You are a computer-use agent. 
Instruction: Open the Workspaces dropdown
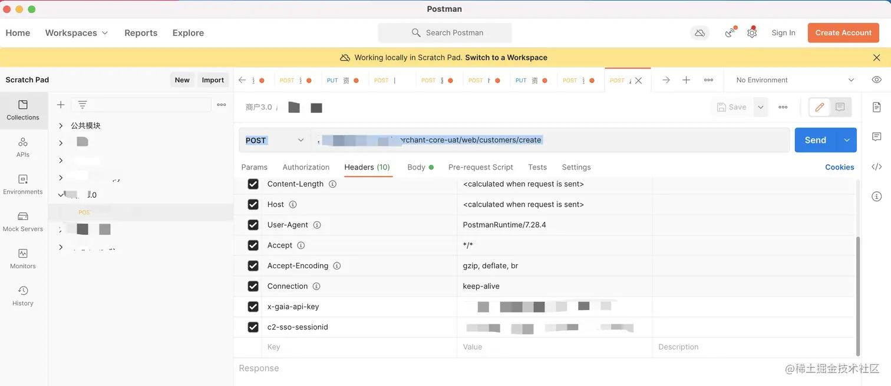[x=77, y=33]
